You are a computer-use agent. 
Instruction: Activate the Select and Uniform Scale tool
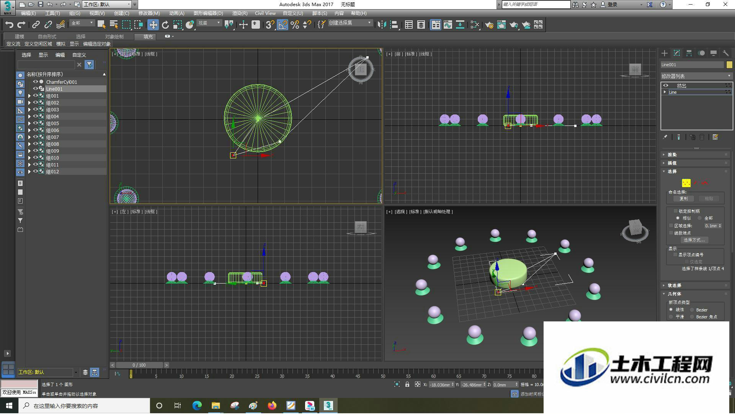tap(178, 25)
